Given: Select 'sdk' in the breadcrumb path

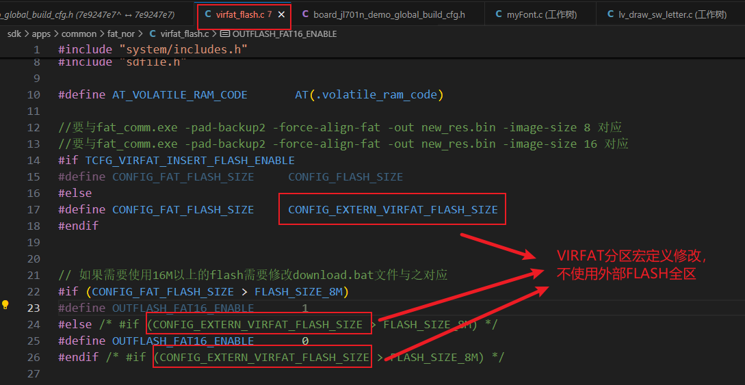Looking at the screenshot, I should click(14, 34).
